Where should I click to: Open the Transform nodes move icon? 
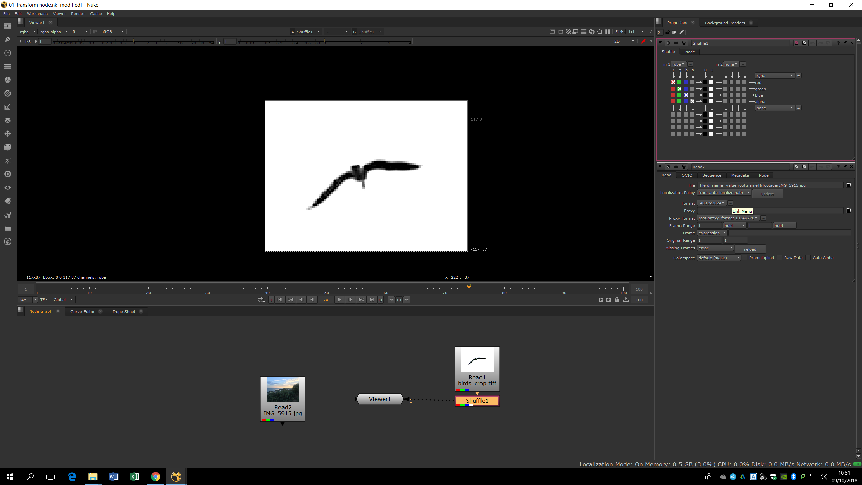tap(8, 134)
